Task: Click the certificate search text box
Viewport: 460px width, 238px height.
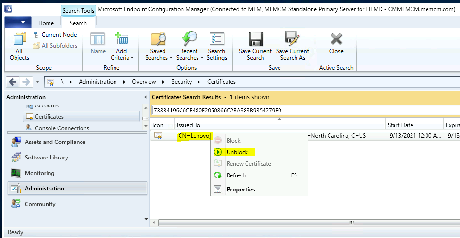Action: coord(305,111)
